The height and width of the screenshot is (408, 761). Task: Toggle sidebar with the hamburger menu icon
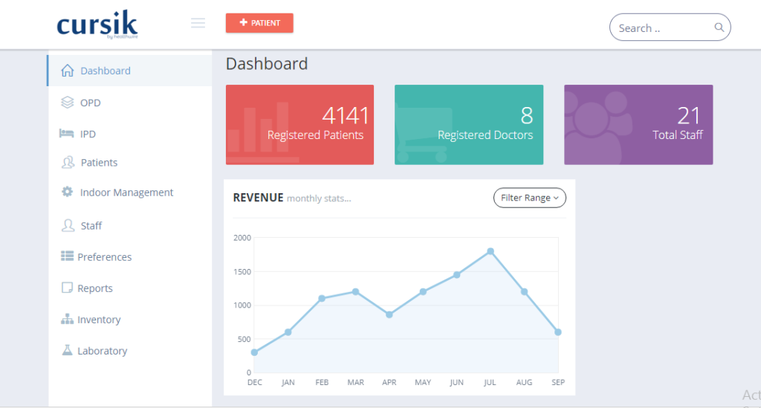(198, 23)
